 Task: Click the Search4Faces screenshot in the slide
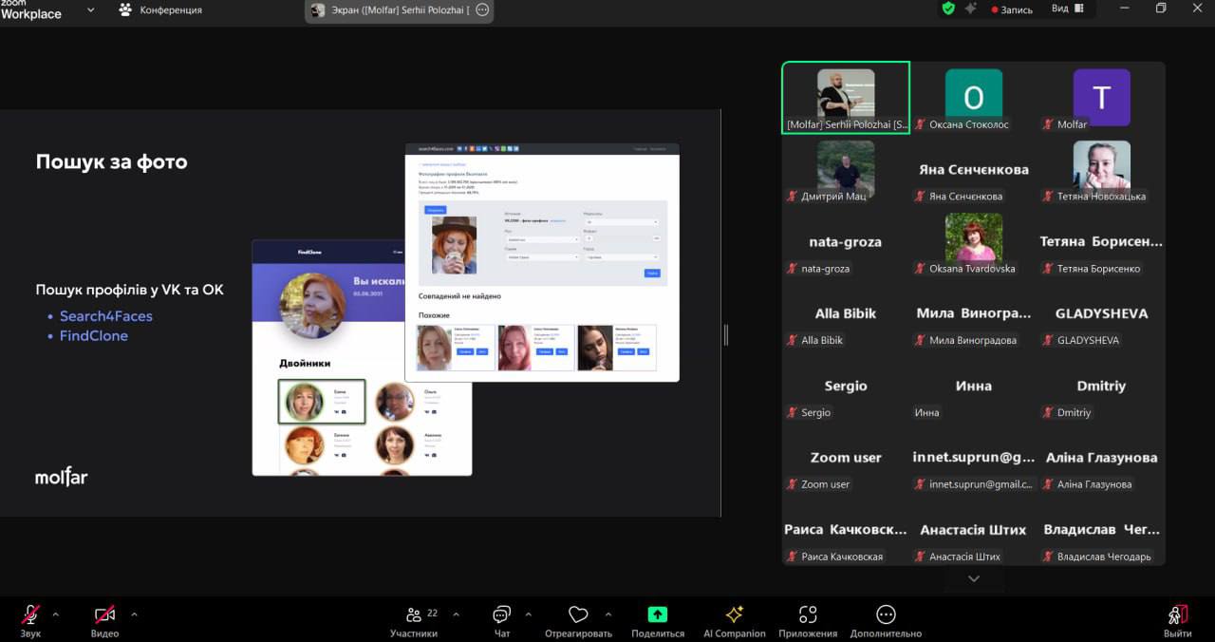pos(542,262)
